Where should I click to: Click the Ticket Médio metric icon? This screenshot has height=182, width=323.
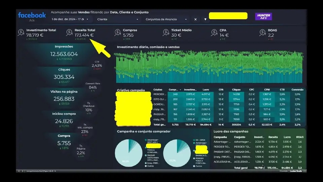pyautogui.click(x=166, y=33)
